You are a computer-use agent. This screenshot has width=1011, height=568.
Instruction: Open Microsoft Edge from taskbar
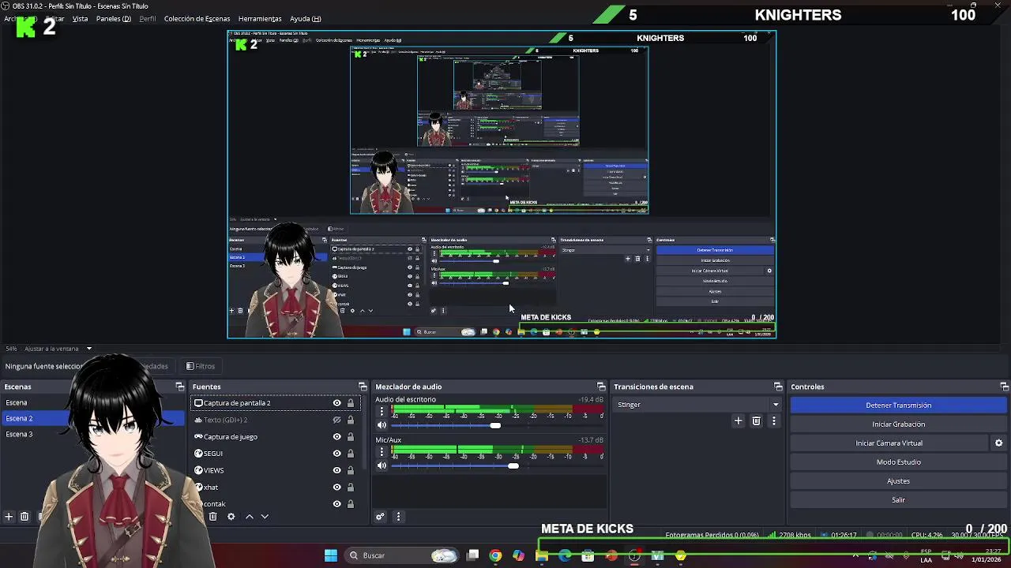click(565, 555)
